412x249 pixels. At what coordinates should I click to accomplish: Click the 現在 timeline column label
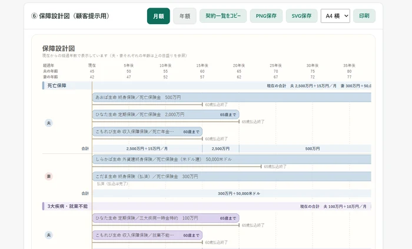click(92, 66)
